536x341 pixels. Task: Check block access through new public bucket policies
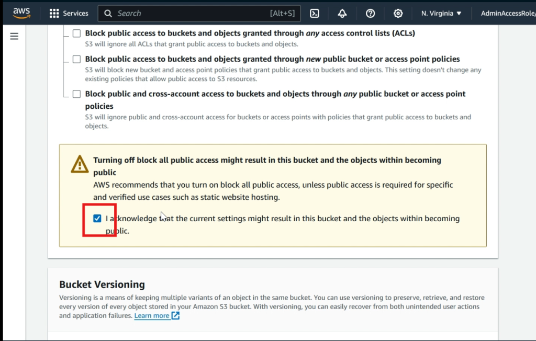(x=77, y=59)
